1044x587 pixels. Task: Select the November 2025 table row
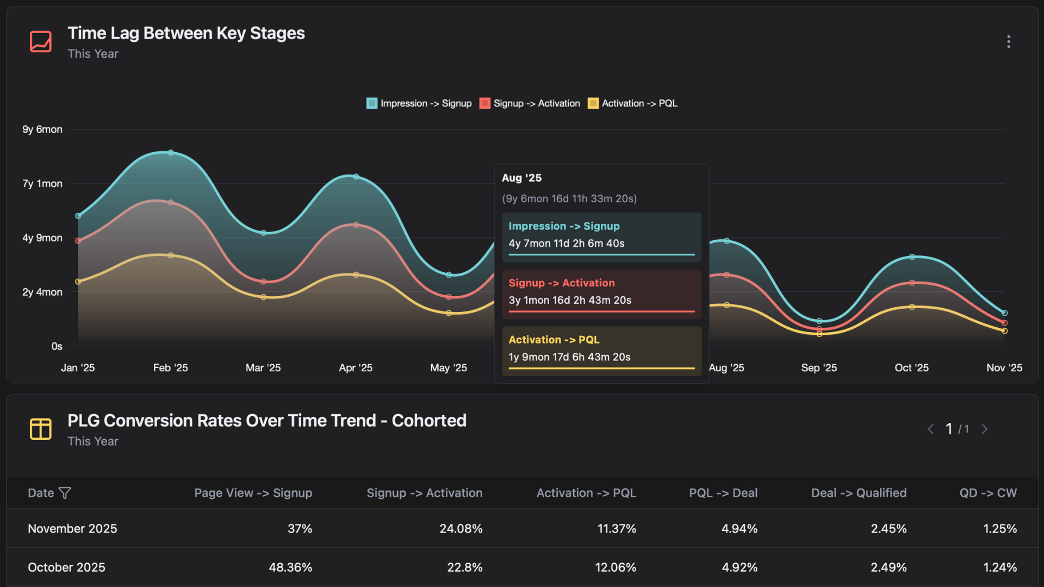(x=72, y=528)
